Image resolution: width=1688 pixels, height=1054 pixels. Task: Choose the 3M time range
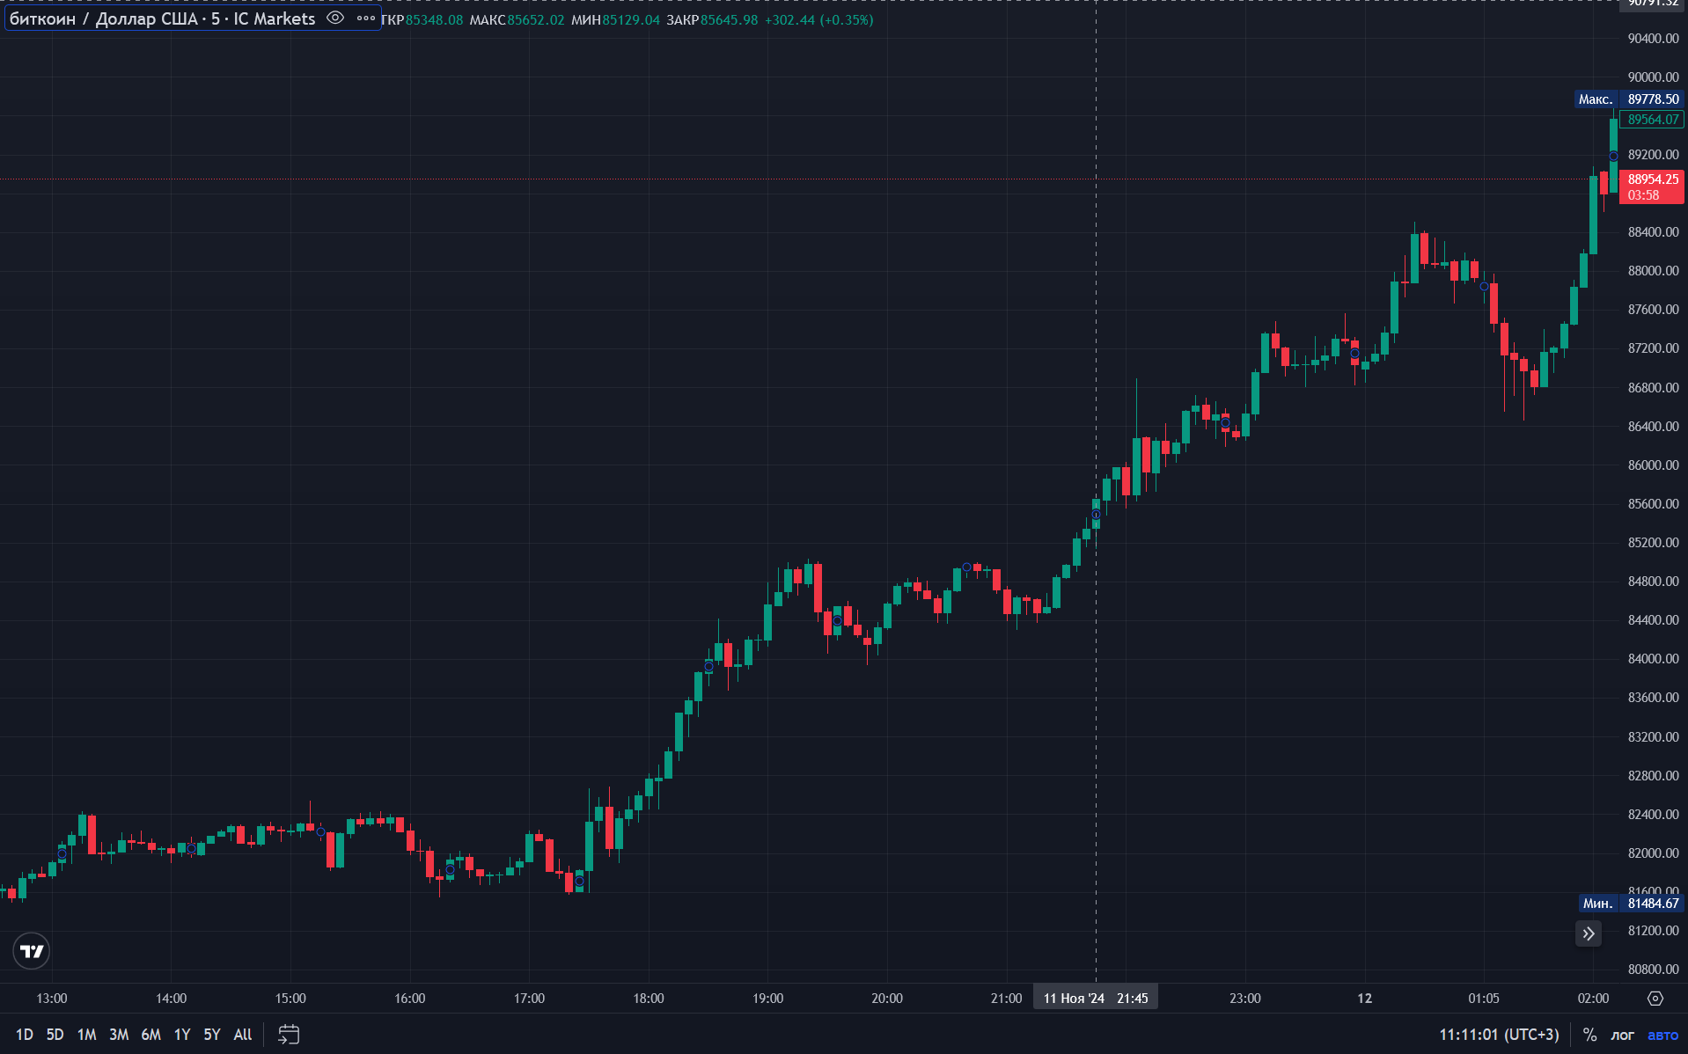click(x=119, y=1035)
